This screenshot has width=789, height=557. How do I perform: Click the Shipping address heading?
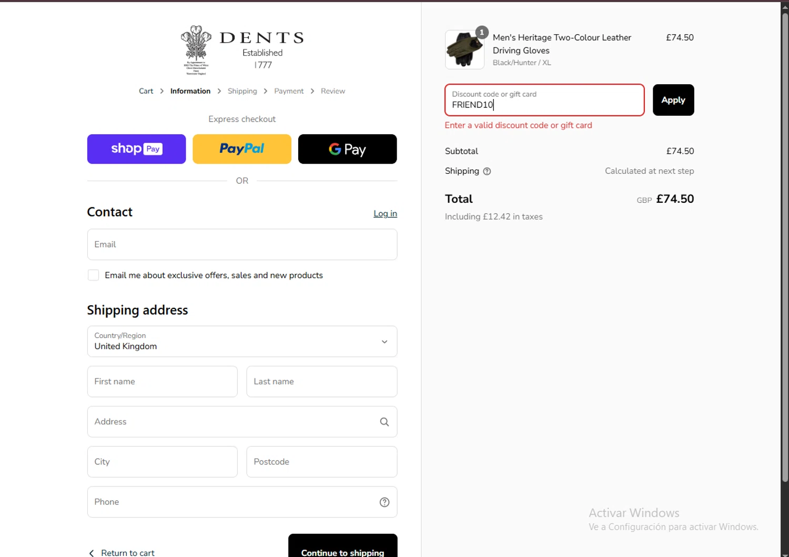coord(137,310)
